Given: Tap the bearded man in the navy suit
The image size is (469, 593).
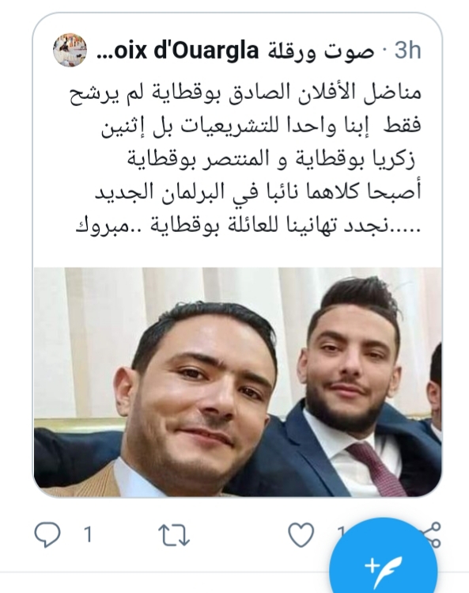Looking at the screenshot, I should (x=351, y=386).
